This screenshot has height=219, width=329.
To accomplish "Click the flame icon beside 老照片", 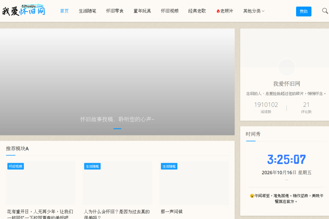I will pos(218,11).
